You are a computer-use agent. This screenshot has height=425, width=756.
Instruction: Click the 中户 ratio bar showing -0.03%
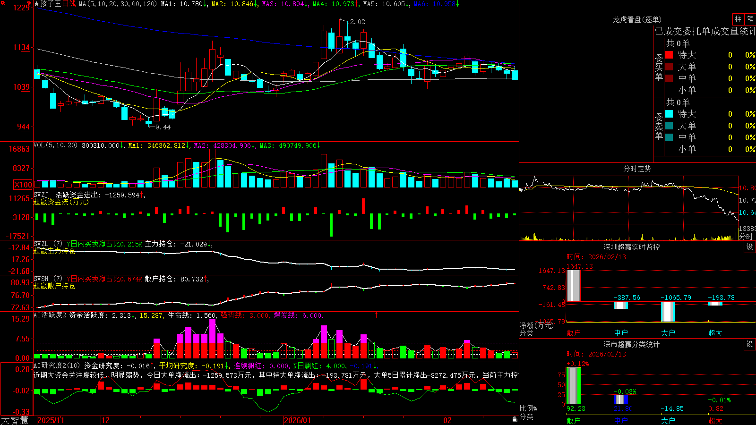click(x=621, y=399)
